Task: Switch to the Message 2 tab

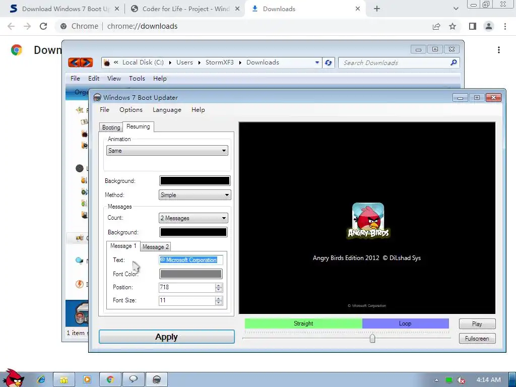Action: click(155, 247)
